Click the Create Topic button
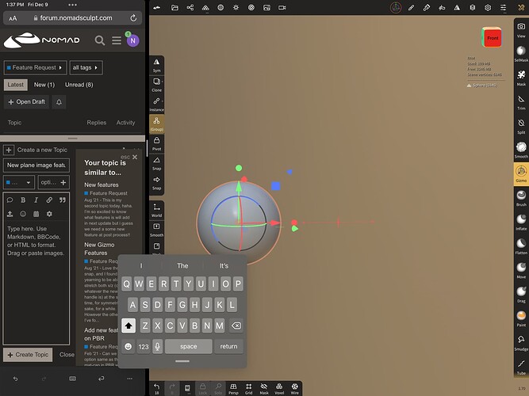Image resolution: width=529 pixels, height=396 pixels. (28, 355)
